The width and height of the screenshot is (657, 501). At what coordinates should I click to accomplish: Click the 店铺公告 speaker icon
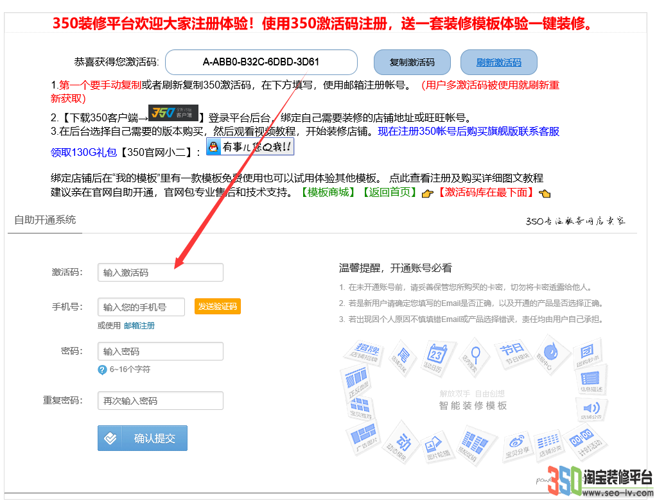(x=591, y=409)
